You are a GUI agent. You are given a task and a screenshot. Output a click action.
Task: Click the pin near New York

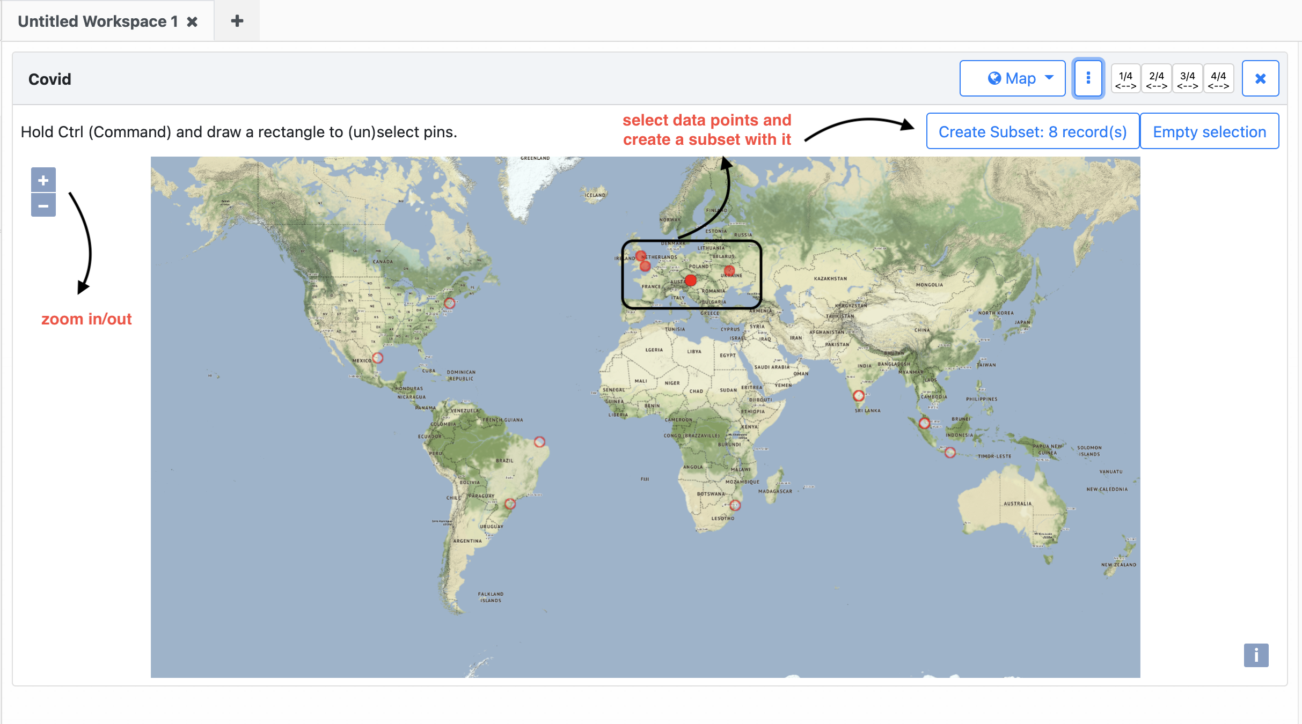pyautogui.click(x=450, y=303)
